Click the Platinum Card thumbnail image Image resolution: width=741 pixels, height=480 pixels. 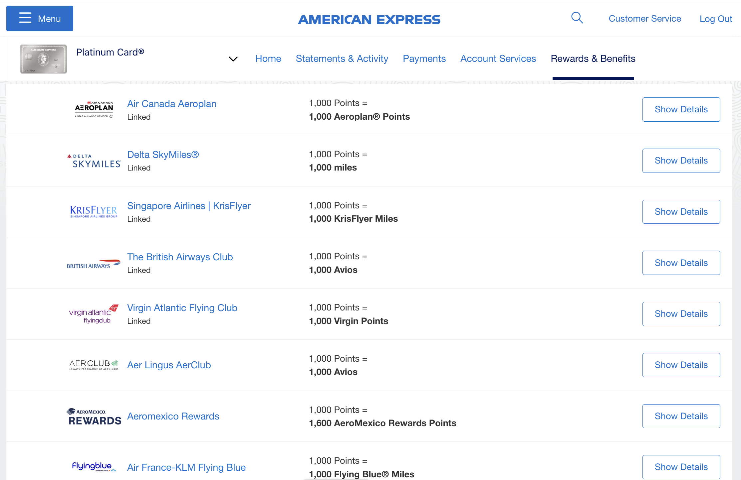pos(43,59)
